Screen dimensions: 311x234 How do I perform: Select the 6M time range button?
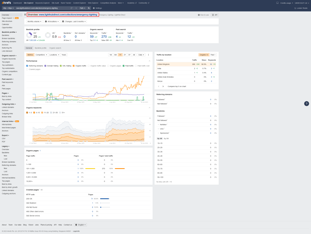click(x=115, y=55)
